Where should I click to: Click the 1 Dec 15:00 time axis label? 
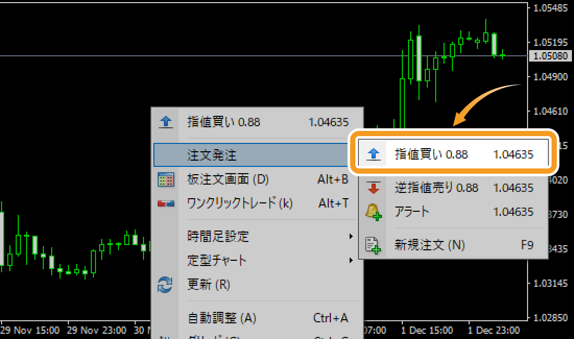coord(427,331)
